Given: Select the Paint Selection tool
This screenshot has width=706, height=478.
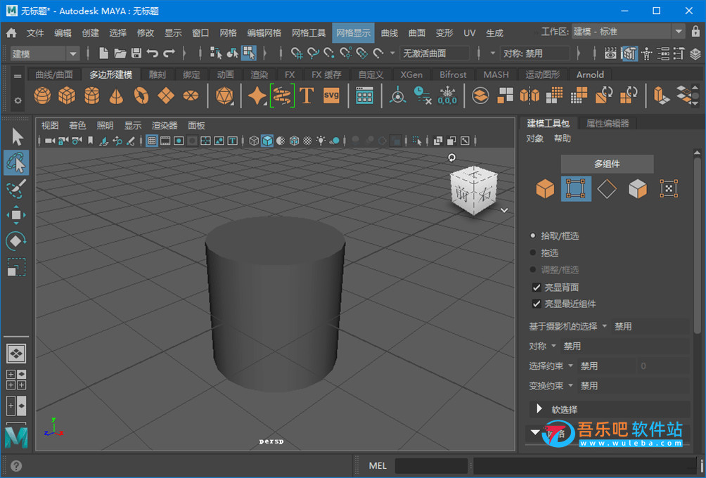Looking at the screenshot, I should tap(16, 188).
